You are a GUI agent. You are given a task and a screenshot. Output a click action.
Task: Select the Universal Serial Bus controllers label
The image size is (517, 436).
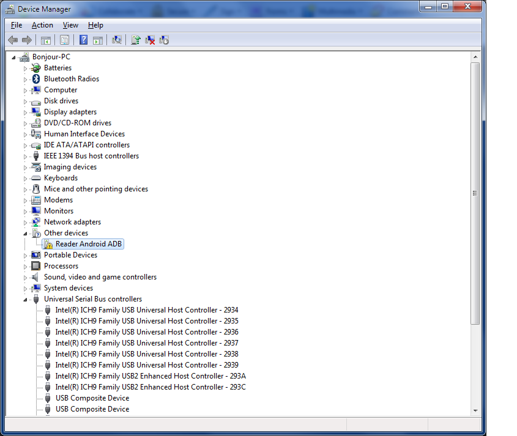pyautogui.click(x=93, y=299)
